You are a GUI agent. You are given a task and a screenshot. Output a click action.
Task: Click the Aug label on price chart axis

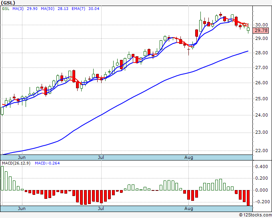pos(189,157)
